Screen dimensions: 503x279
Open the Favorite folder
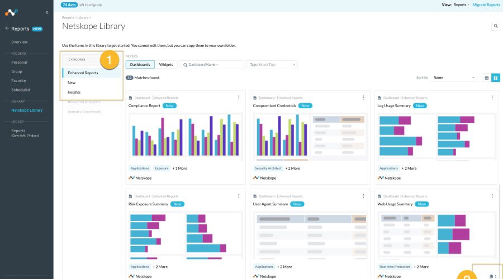tap(18, 81)
